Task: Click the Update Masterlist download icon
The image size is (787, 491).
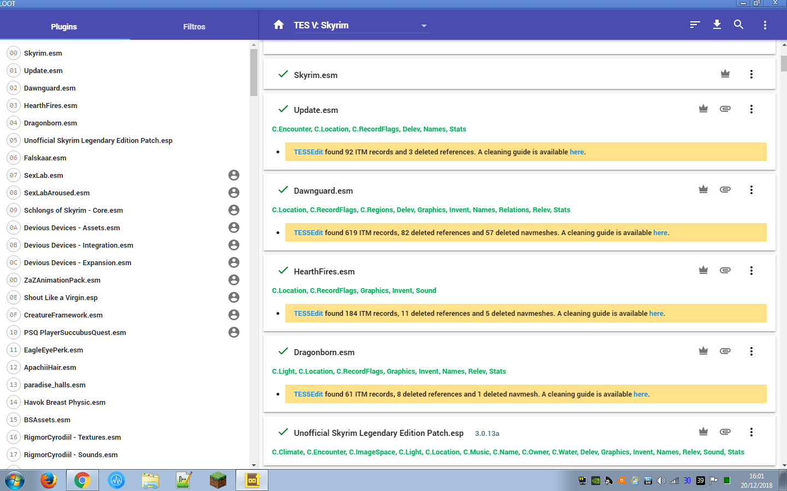Action: click(x=717, y=25)
